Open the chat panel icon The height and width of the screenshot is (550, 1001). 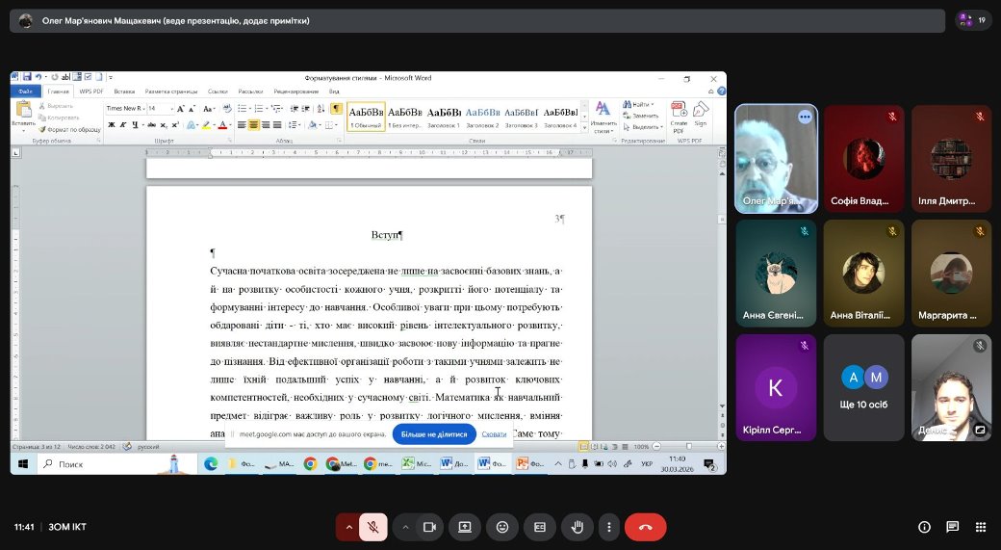tap(952, 527)
